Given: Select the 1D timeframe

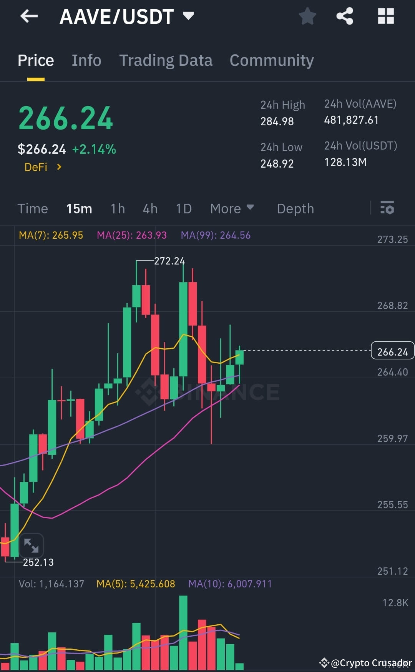Looking at the screenshot, I should point(183,208).
